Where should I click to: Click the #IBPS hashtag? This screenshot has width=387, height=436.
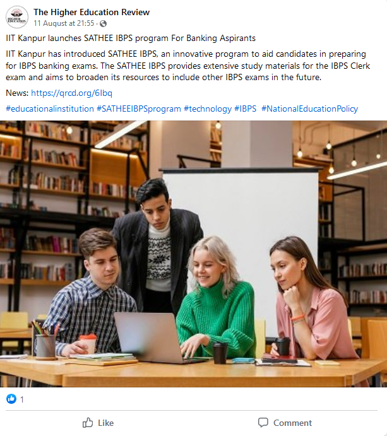[245, 109]
